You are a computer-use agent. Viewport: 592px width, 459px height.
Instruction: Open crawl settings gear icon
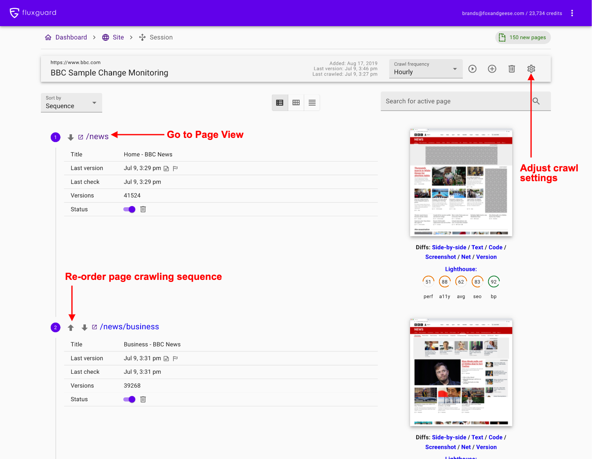point(531,69)
